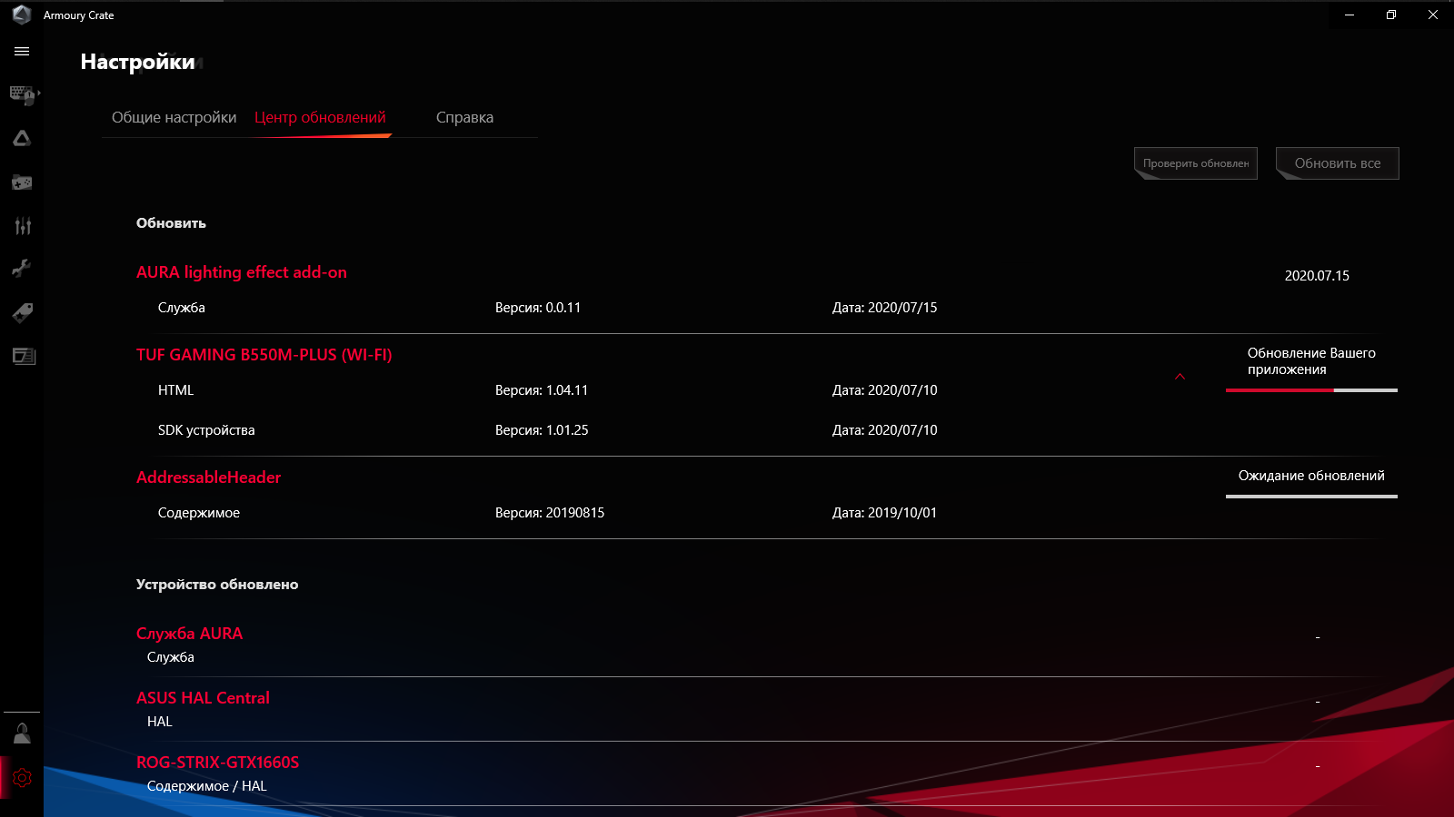Open Scenario Profiles sliders icon
The height and width of the screenshot is (817, 1454).
(23, 226)
